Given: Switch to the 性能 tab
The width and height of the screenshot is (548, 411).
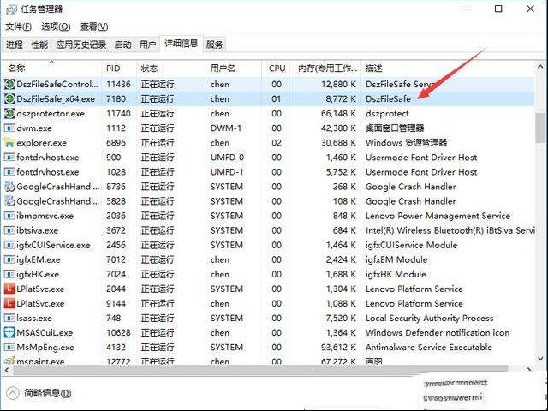Looking at the screenshot, I should coord(39,45).
